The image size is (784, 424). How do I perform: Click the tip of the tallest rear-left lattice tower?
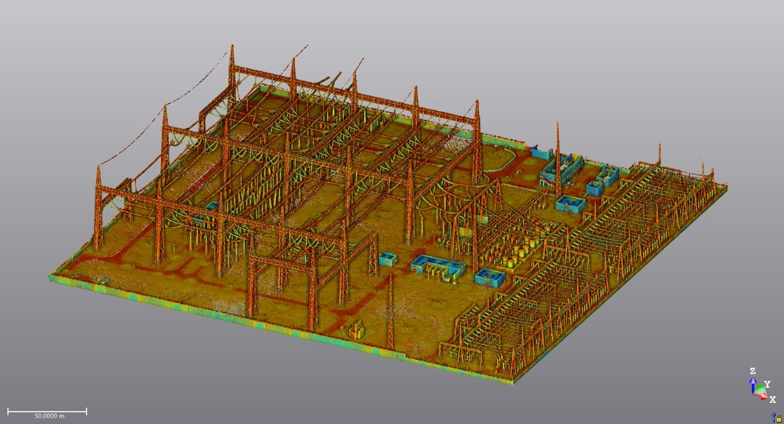232,46
